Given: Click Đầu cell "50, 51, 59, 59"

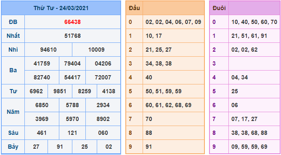Looking at the screenshot, I should pos(164,91).
